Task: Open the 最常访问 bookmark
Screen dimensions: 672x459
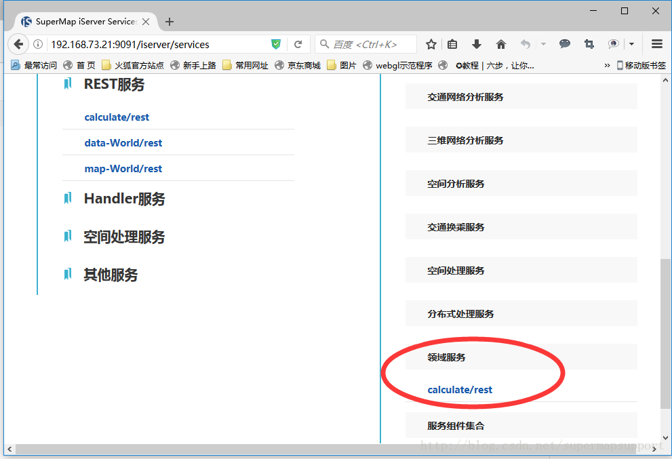Action: (35, 66)
